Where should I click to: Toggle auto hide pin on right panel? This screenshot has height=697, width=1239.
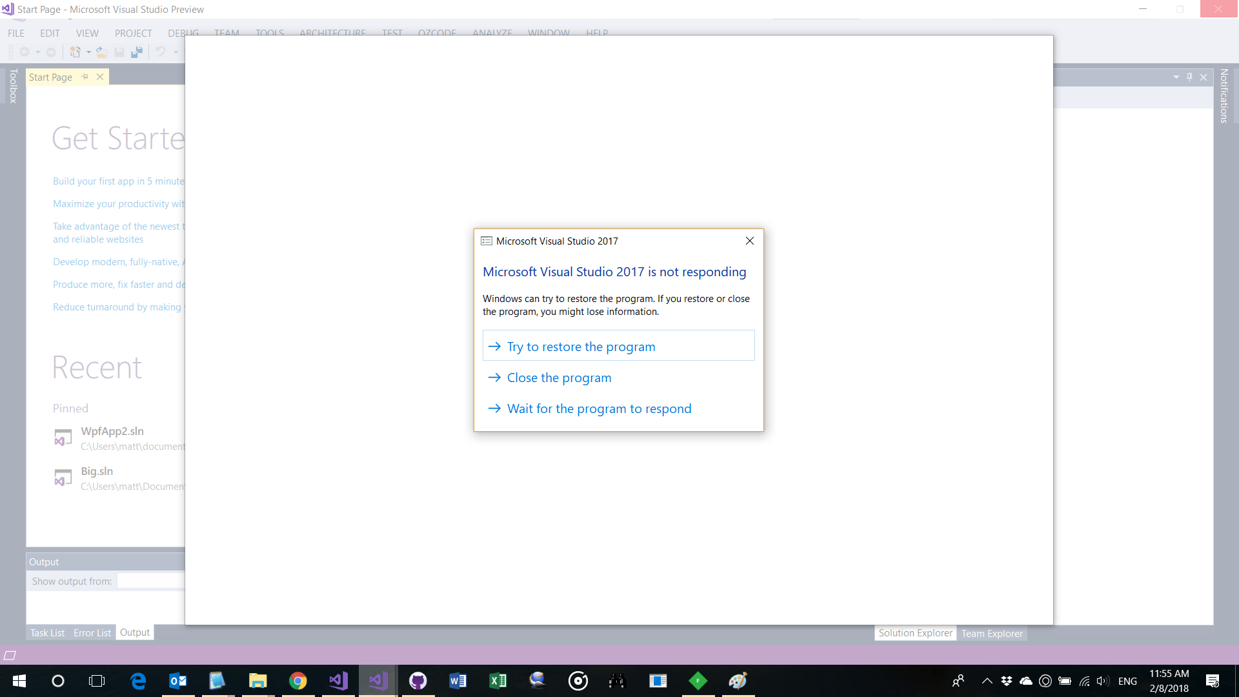click(1190, 77)
